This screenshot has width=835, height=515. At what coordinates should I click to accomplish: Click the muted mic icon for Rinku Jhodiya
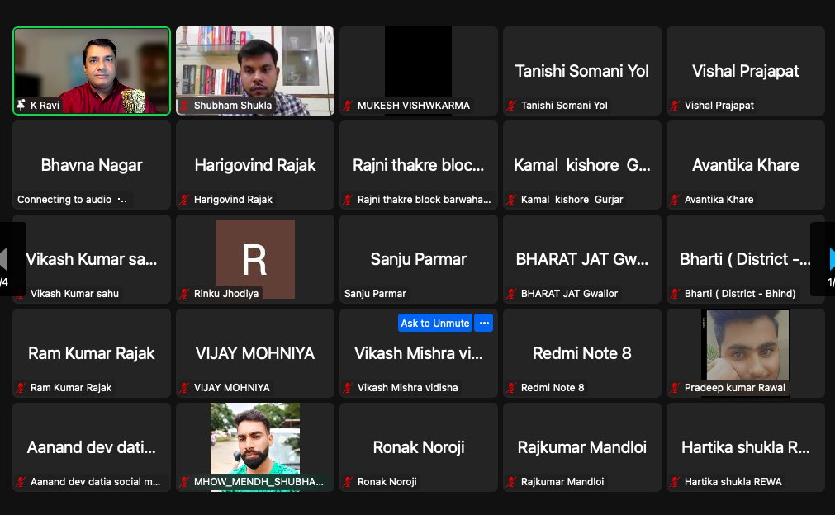pyautogui.click(x=184, y=294)
